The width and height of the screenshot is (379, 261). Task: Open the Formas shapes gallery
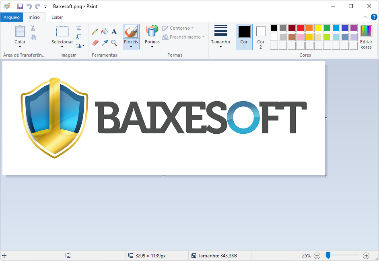[x=152, y=36]
